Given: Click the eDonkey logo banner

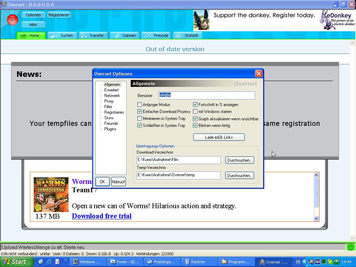Looking at the screenshot, I should coord(338,20).
